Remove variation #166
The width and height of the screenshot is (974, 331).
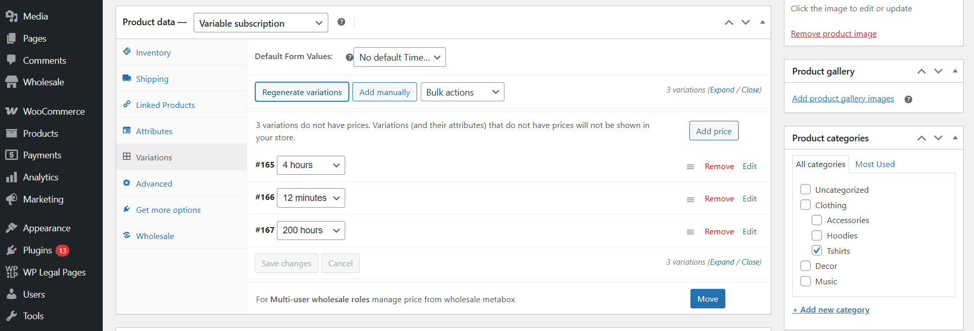[719, 199]
